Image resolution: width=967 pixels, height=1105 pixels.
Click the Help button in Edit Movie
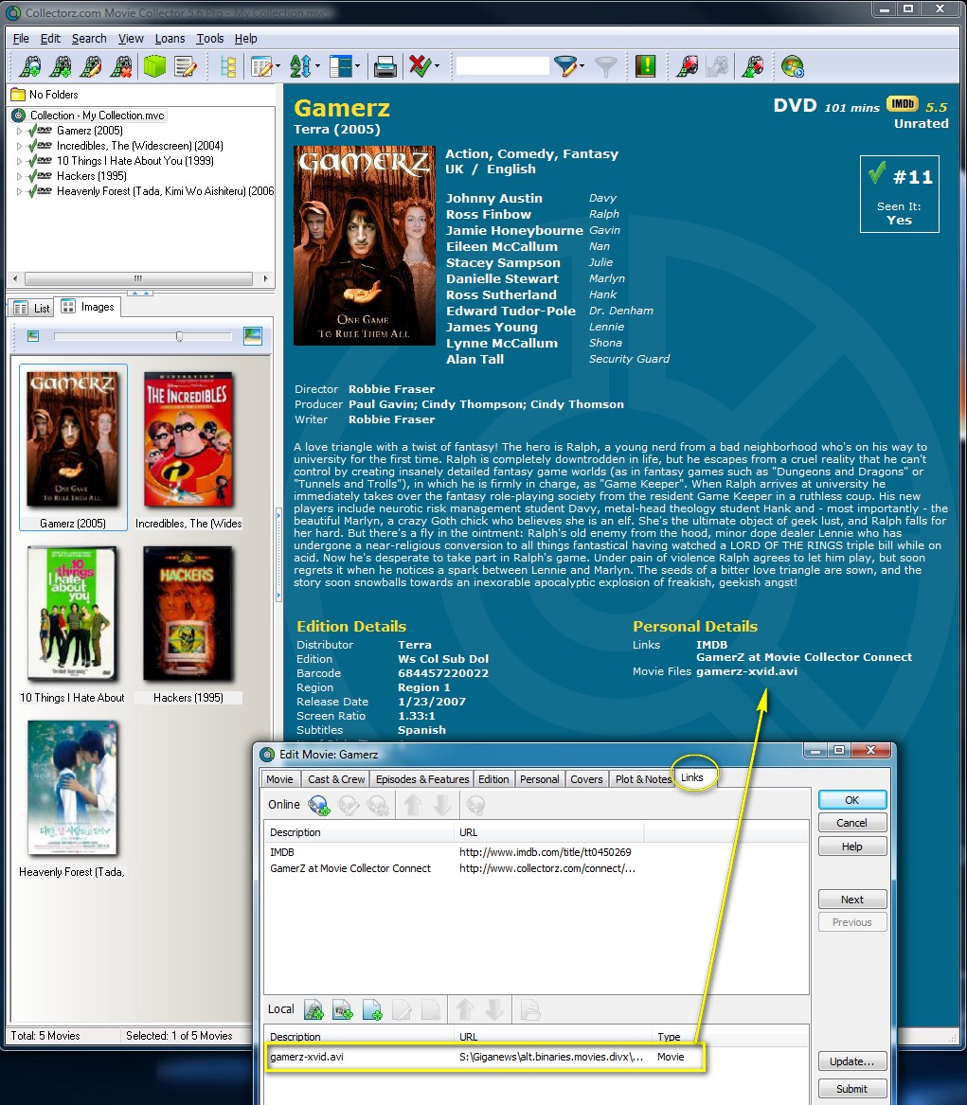852,847
